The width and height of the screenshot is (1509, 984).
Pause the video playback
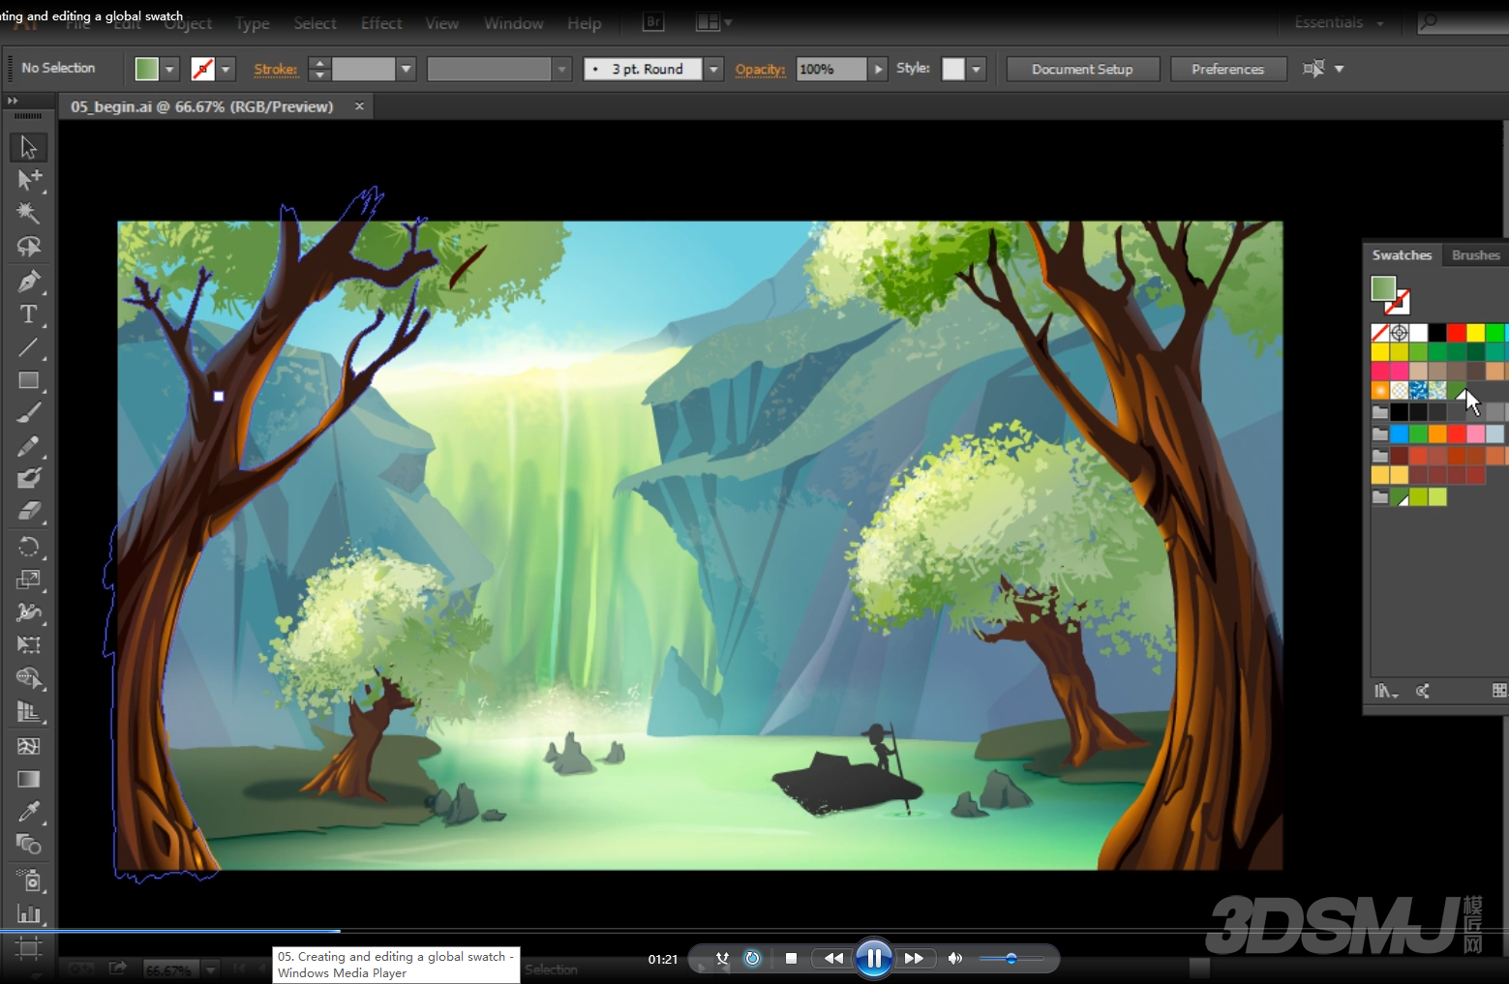874,959
